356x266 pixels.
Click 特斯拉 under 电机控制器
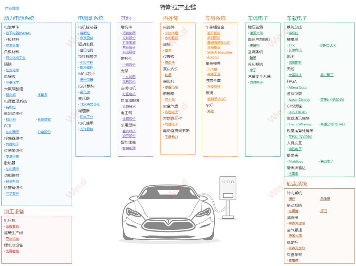[85, 33]
